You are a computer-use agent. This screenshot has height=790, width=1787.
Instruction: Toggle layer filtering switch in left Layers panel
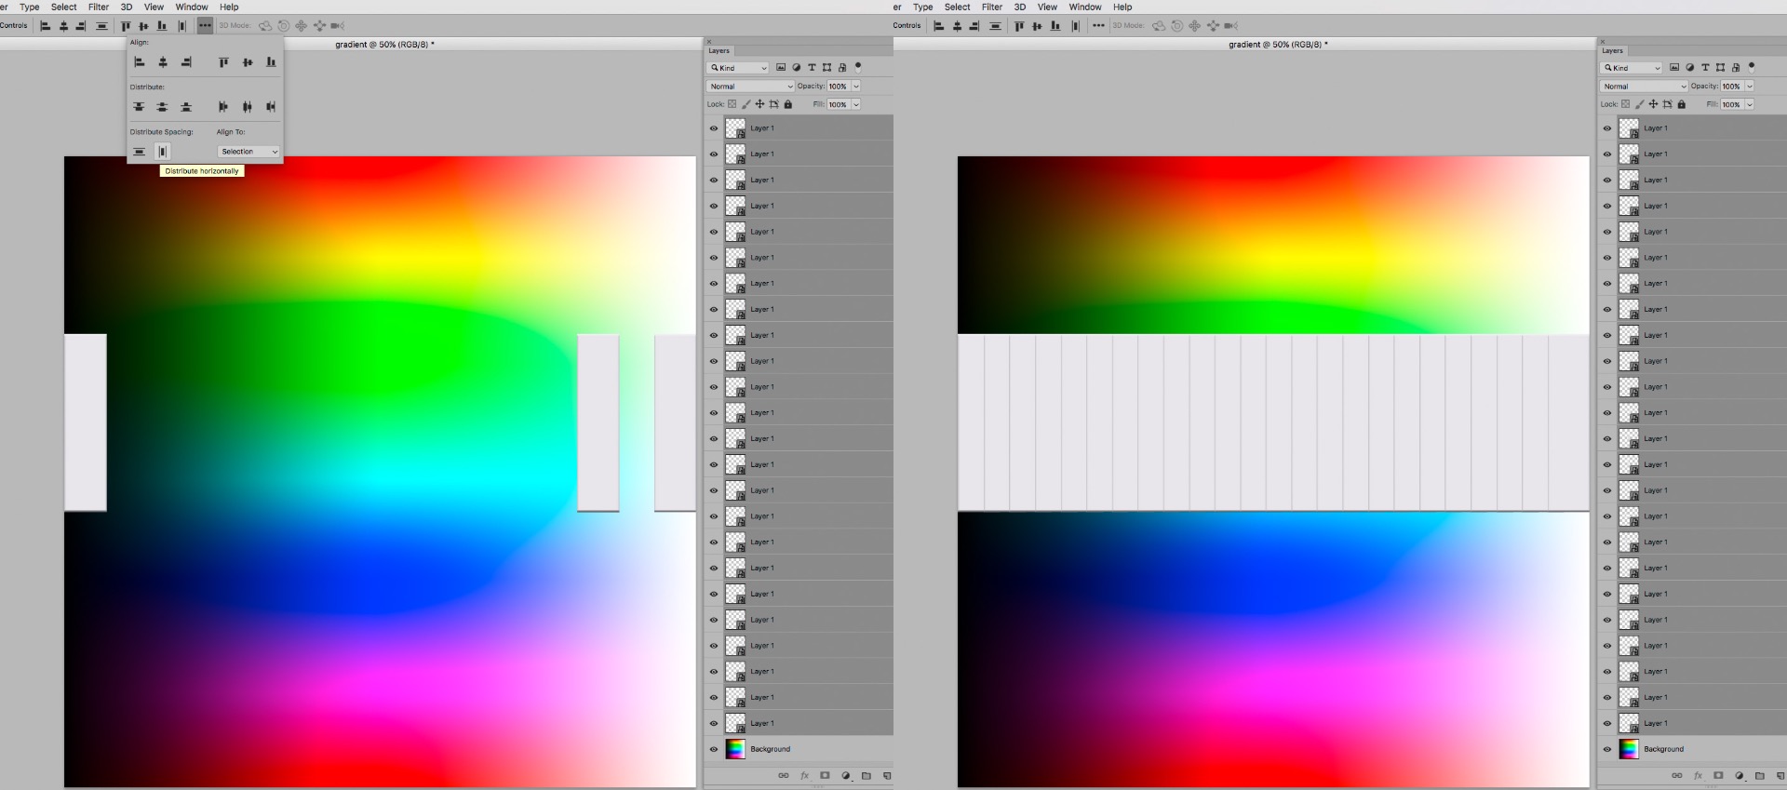(x=858, y=67)
